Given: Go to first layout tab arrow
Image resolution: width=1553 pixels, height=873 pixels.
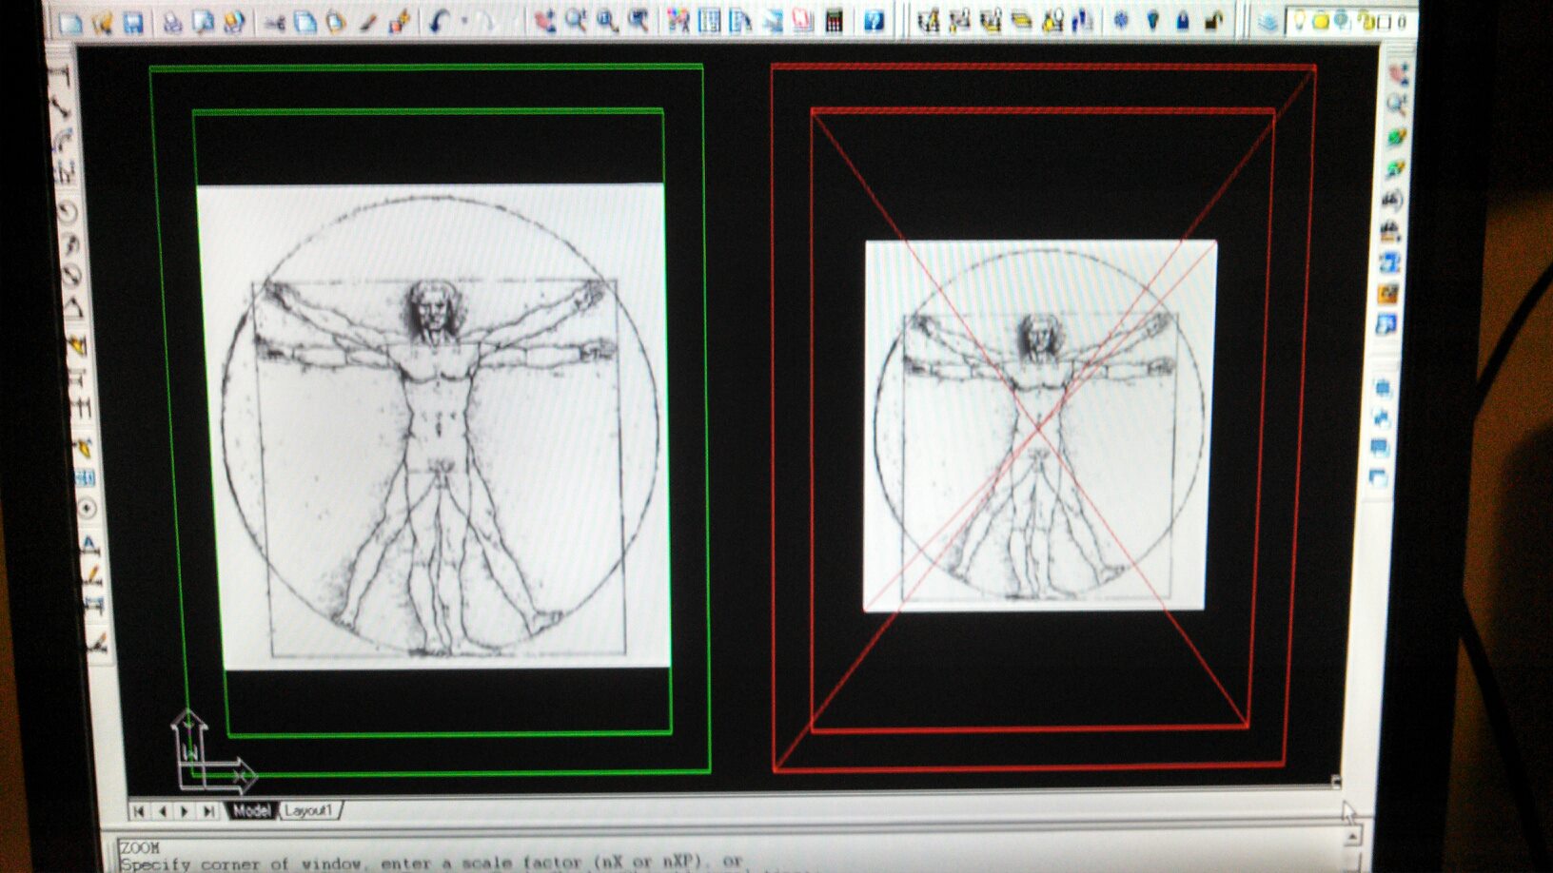Looking at the screenshot, I should pos(139,811).
